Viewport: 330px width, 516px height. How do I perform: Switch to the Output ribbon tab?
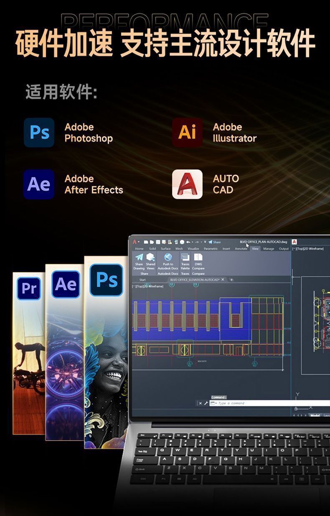(x=284, y=249)
